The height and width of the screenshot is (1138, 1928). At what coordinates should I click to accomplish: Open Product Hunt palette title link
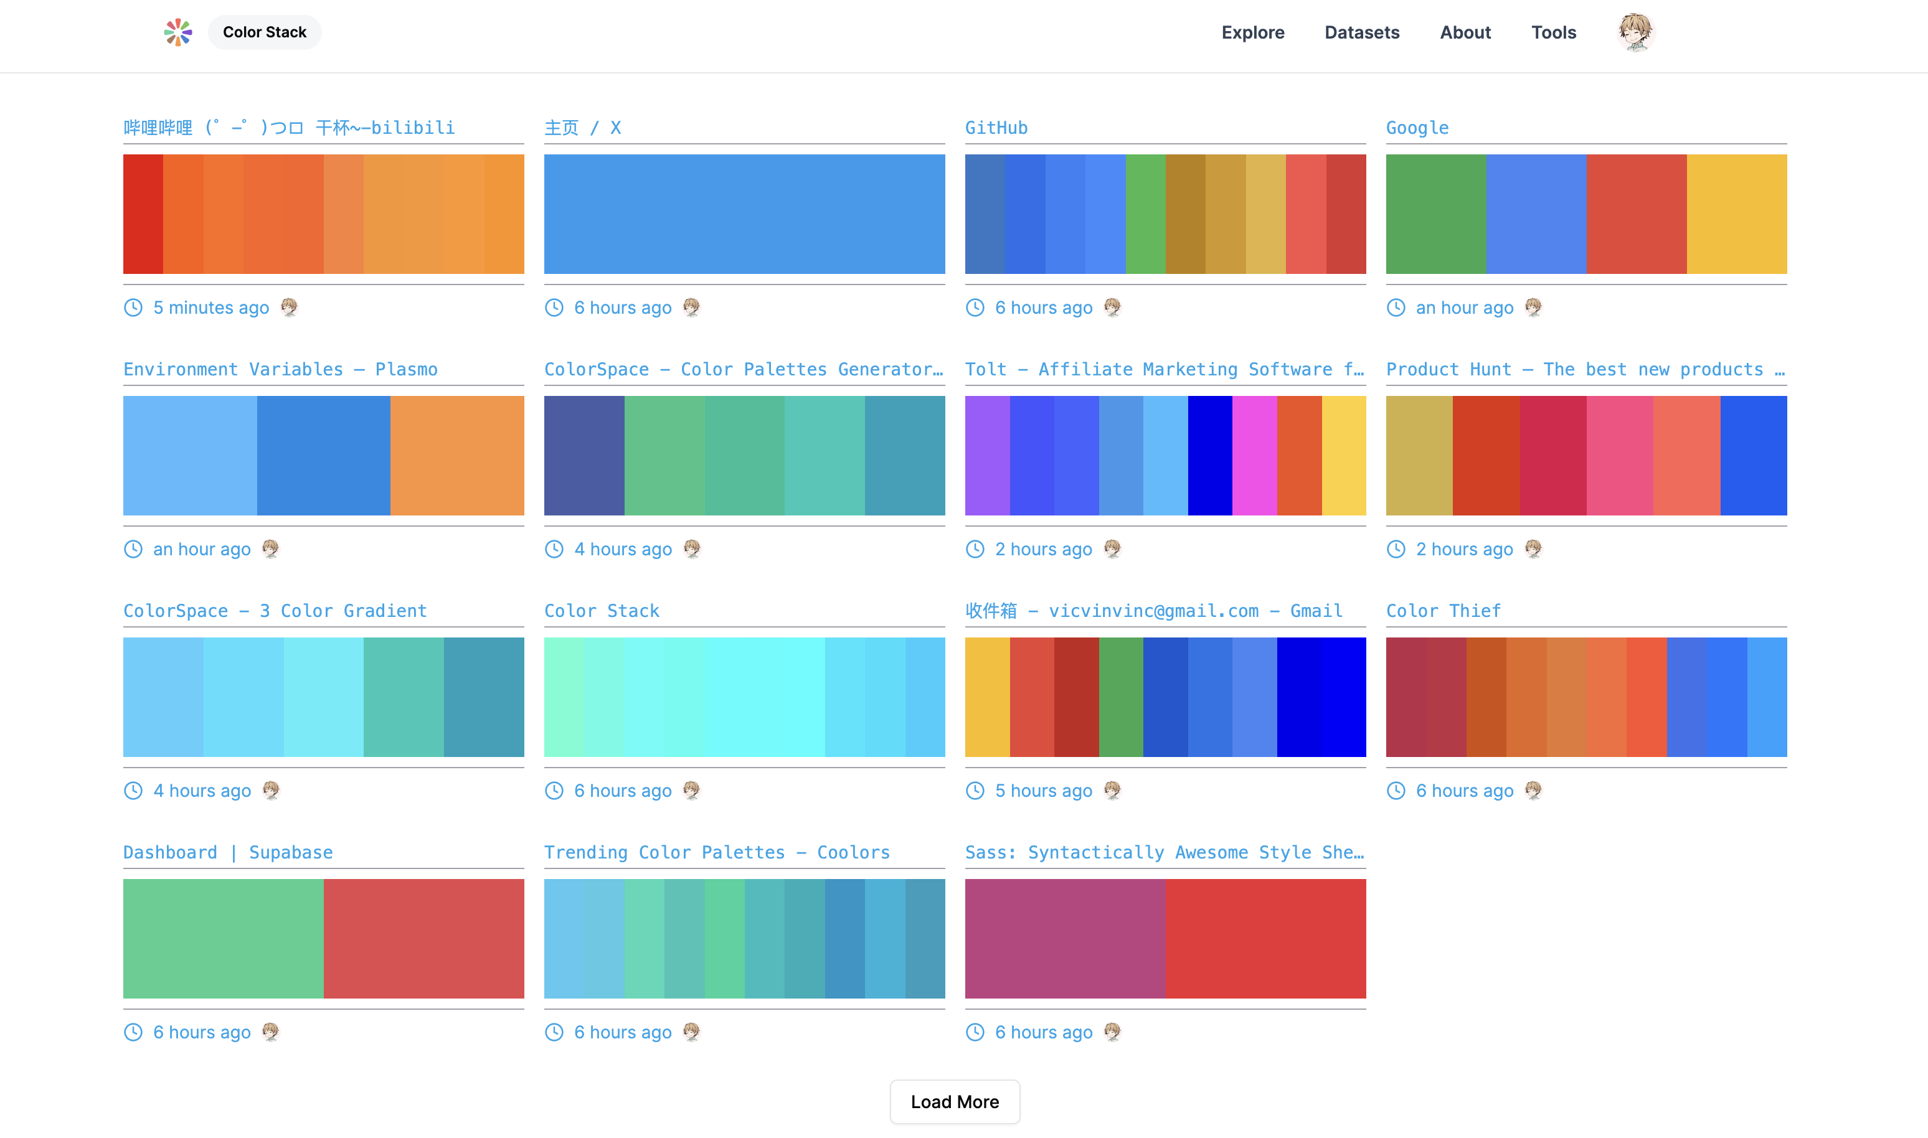[x=1586, y=370]
